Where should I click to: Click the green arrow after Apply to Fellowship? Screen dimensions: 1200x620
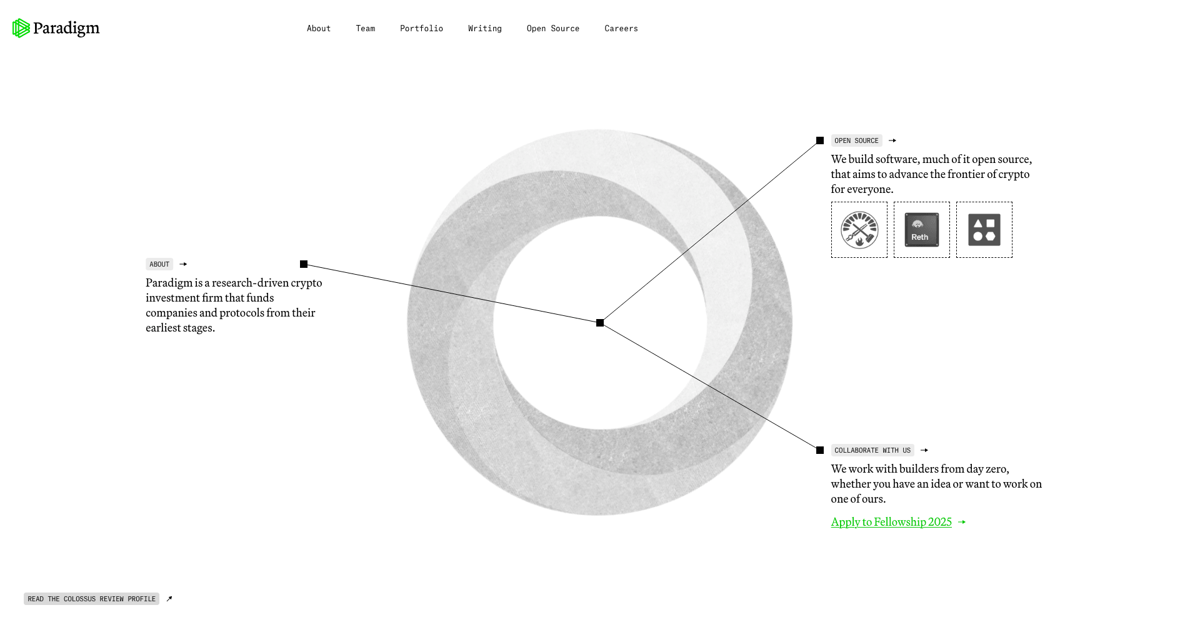coord(962,522)
